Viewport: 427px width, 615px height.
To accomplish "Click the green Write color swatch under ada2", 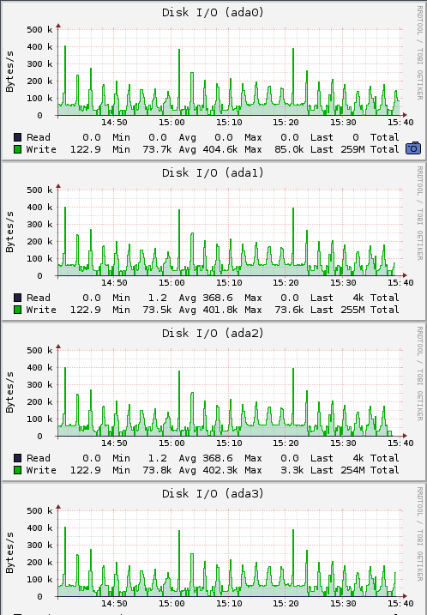I will [17, 470].
